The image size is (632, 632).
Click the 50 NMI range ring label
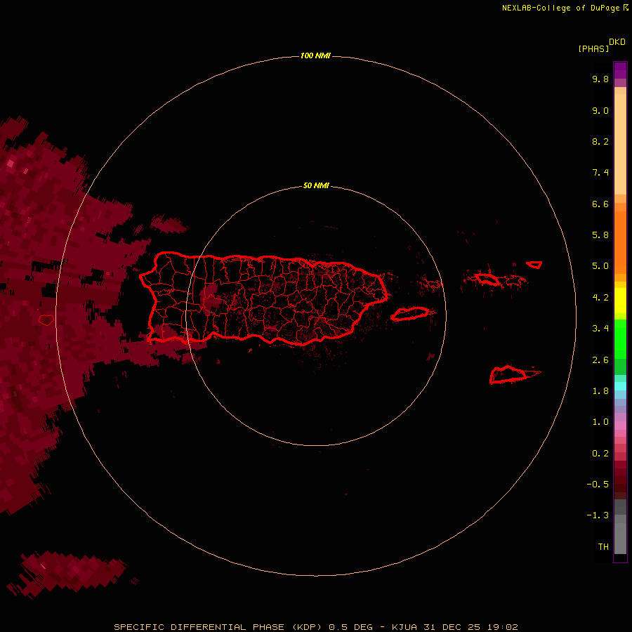click(x=316, y=185)
